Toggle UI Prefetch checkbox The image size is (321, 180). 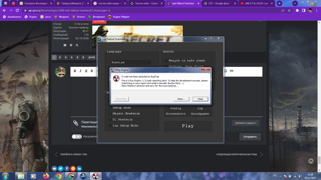tap(110, 119)
